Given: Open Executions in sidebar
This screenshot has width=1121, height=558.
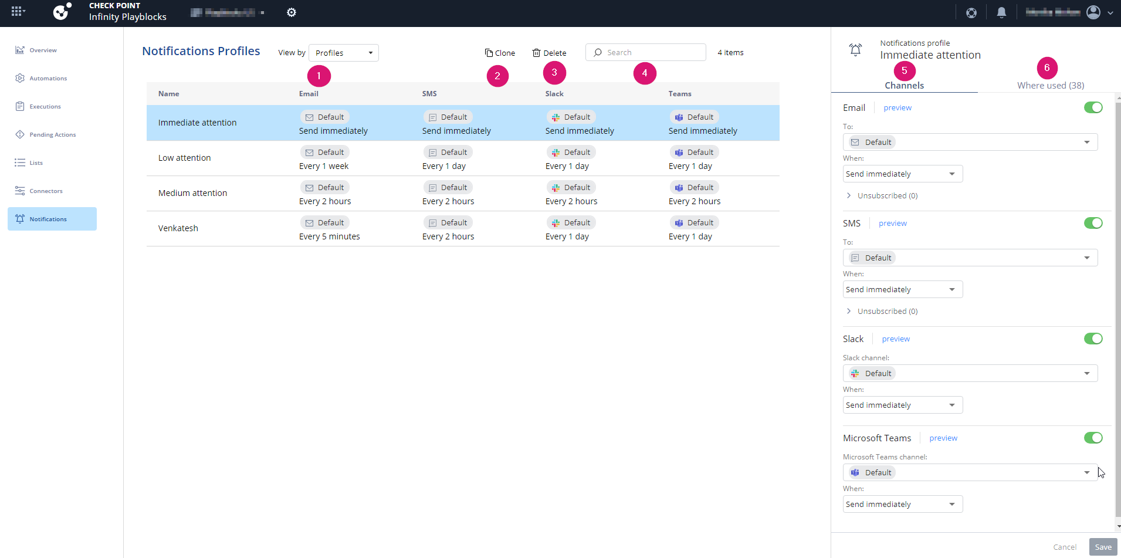Looking at the screenshot, I should tap(45, 106).
